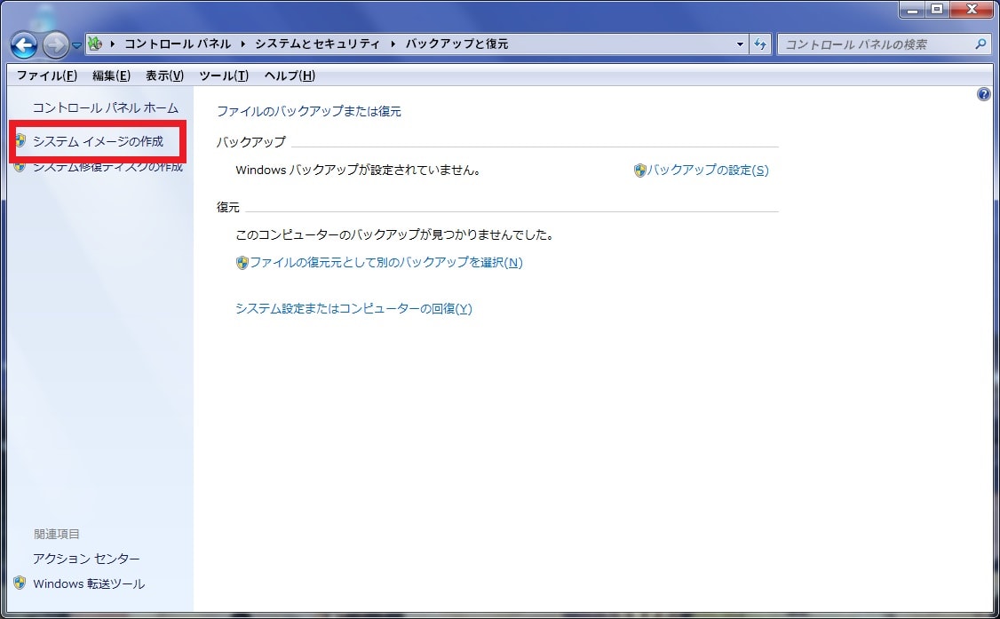The width and height of the screenshot is (1000, 619).
Task: Open the ツール(T) menu
Action: point(223,75)
